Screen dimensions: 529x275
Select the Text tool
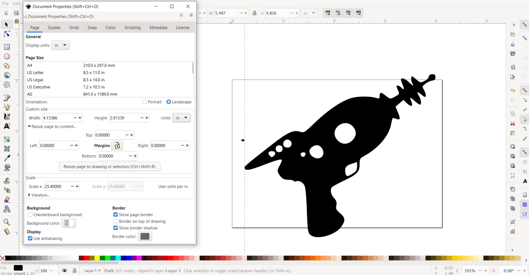pos(7,126)
